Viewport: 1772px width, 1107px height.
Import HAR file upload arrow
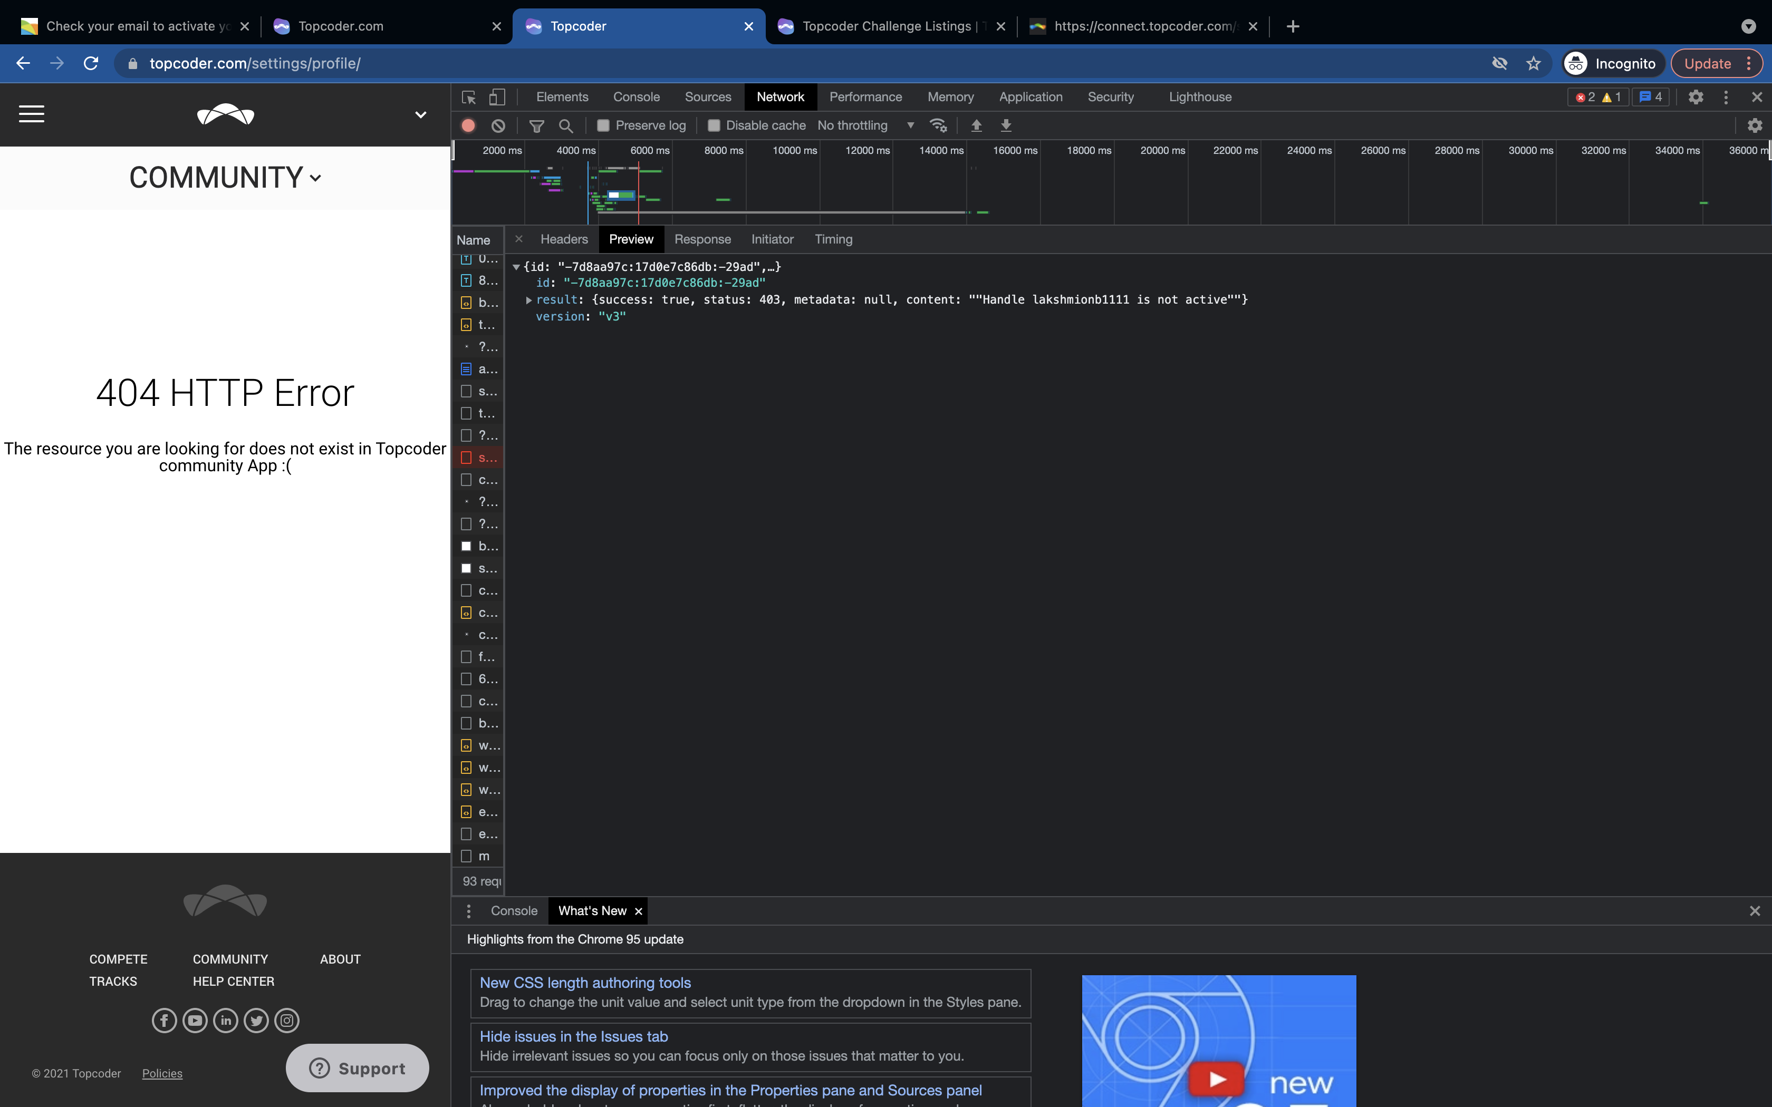[x=976, y=126]
